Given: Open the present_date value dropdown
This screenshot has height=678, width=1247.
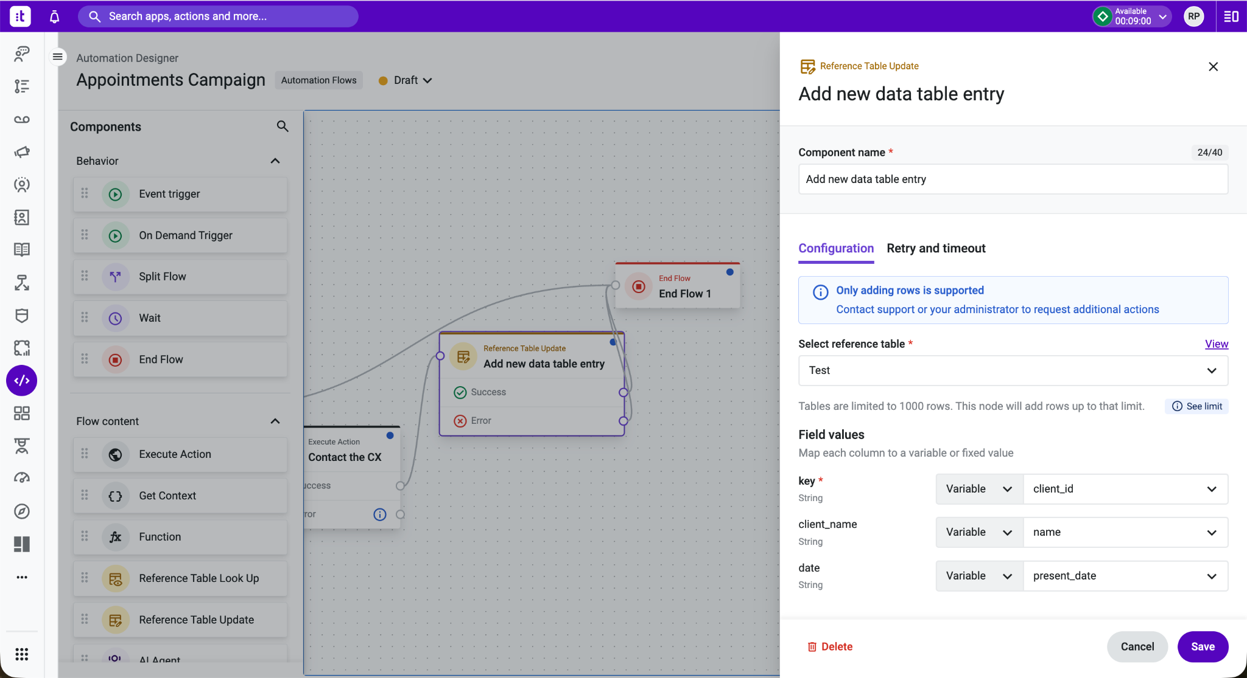Looking at the screenshot, I should tap(1125, 576).
